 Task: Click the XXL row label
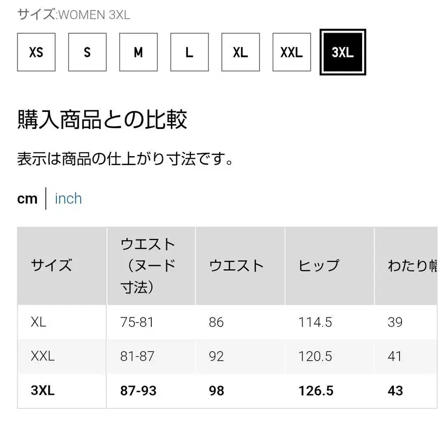[43, 356]
